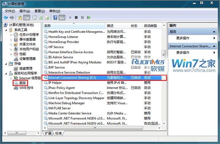Expand the 事件查看器 tree node
The width and height of the screenshot is (220, 144).
11,40
